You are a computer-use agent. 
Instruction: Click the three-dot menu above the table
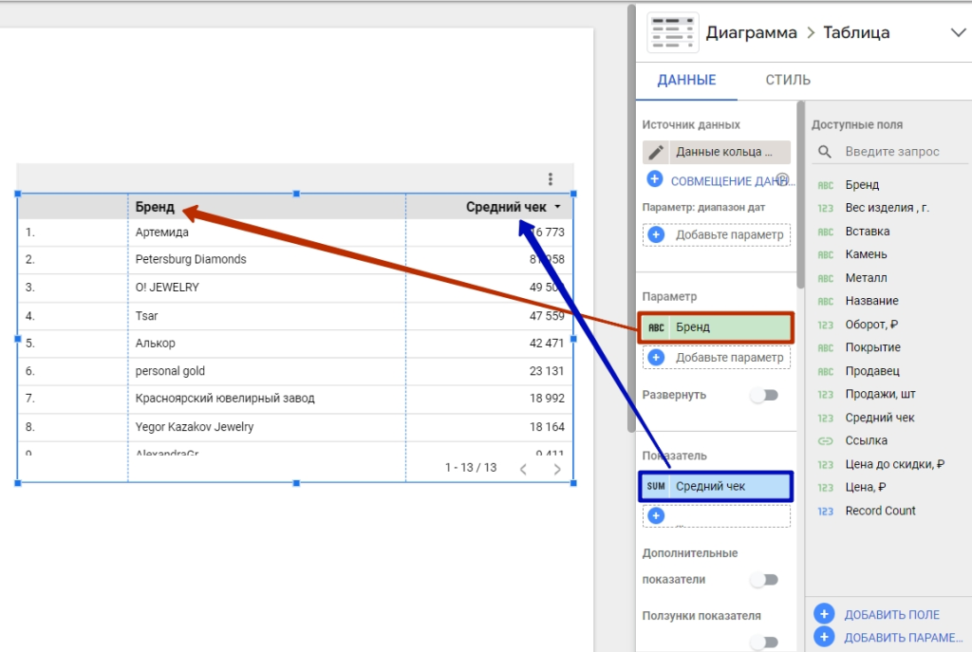(x=551, y=178)
